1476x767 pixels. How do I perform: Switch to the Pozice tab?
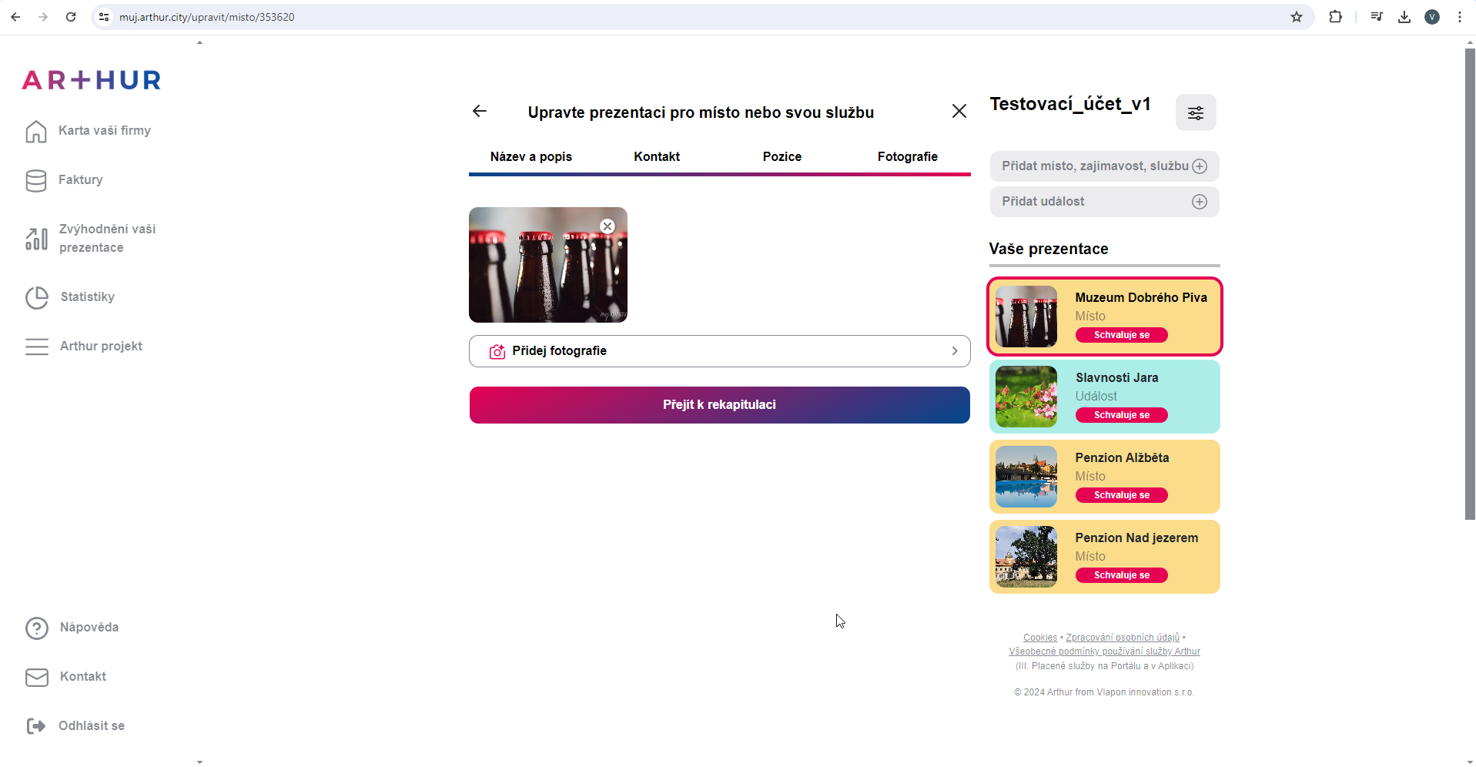[x=782, y=157]
